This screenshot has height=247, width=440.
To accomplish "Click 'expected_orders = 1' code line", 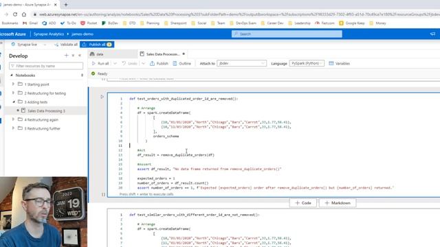I will pyautogui.click(x=156, y=178).
